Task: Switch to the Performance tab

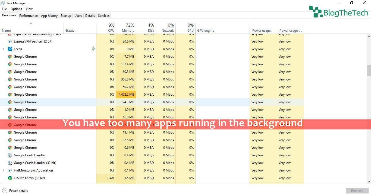Action: point(29,16)
